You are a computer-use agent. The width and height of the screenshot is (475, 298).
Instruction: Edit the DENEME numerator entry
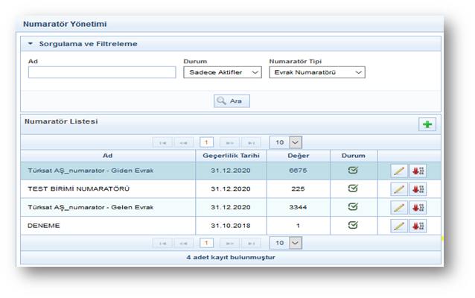400,226
